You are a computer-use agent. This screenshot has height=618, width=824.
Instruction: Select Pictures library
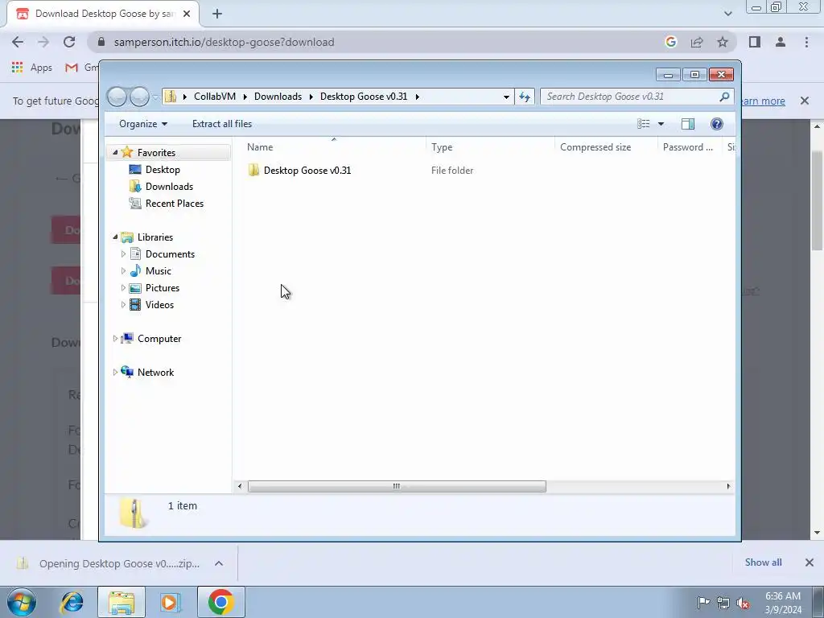(163, 288)
